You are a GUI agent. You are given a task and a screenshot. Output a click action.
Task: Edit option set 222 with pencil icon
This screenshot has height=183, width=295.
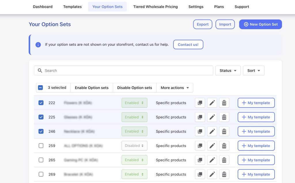(x=212, y=103)
